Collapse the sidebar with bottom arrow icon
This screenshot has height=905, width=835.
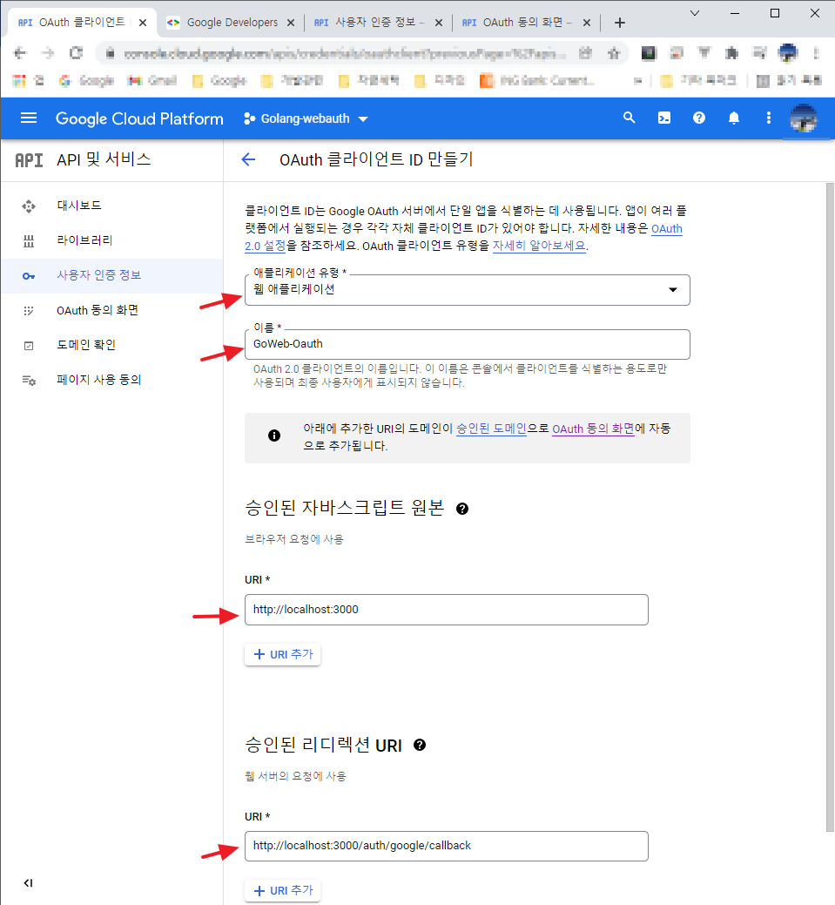coord(28,882)
